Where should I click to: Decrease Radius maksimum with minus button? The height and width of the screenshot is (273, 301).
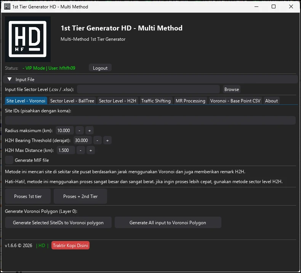point(80,130)
